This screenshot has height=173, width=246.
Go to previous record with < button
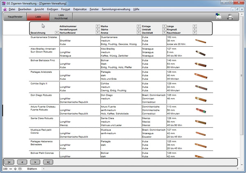(x=22, y=162)
